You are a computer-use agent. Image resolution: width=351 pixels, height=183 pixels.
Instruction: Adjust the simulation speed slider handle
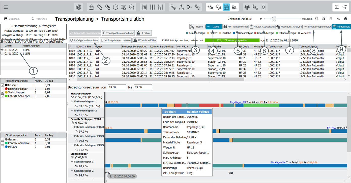274,19
